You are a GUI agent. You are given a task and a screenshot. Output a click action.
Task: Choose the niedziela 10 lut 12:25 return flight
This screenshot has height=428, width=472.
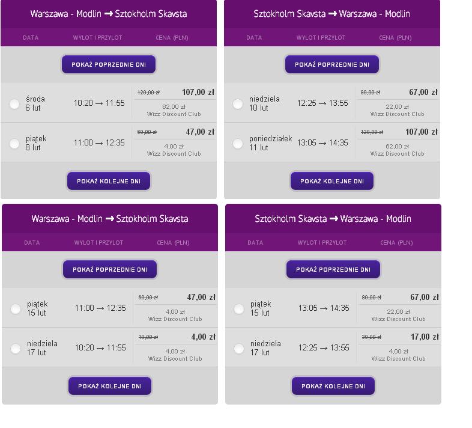tap(238, 104)
